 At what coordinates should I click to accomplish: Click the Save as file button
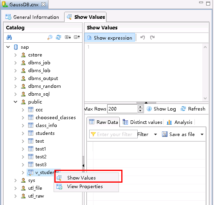coord(178,134)
